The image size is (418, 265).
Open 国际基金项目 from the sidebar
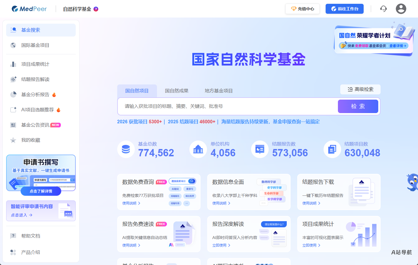[x=41, y=45]
